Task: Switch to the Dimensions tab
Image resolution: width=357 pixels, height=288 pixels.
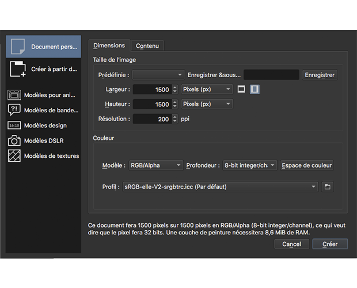Action: click(x=109, y=46)
